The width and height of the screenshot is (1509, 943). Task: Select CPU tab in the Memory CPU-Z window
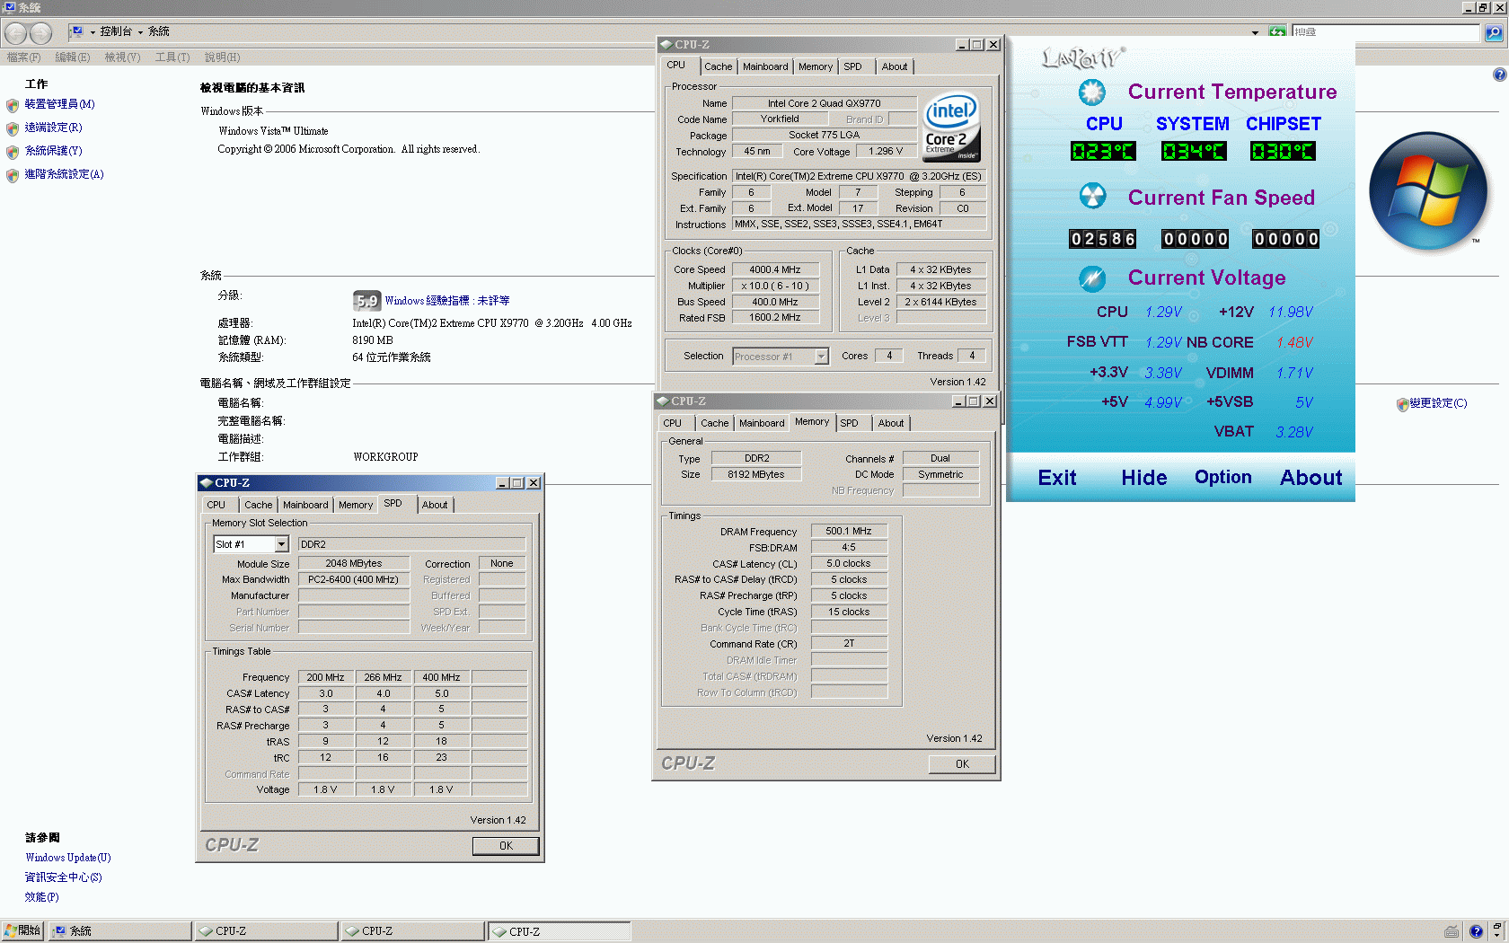672,423
